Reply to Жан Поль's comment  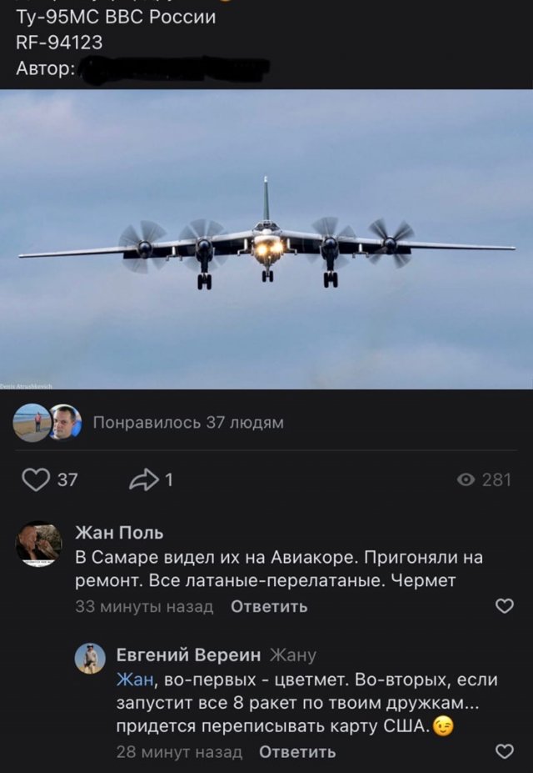click(x=269, y=606)
